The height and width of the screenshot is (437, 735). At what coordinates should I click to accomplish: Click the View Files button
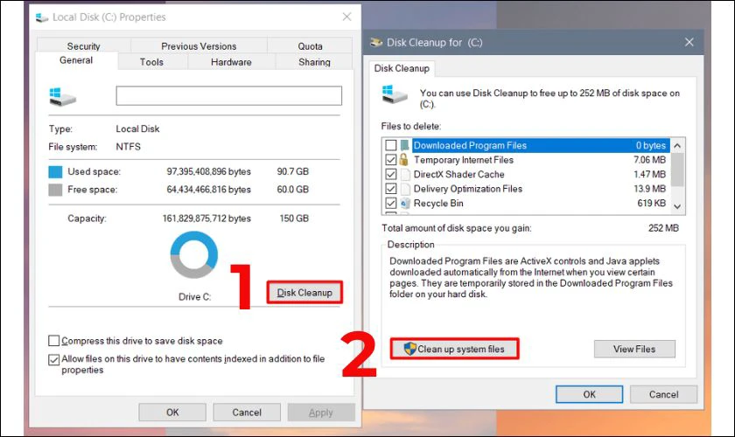pyautogui.click(x=634, y=349)
